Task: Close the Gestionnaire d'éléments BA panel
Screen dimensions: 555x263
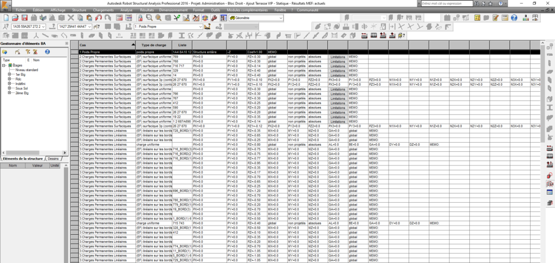Action: point(67,43)
